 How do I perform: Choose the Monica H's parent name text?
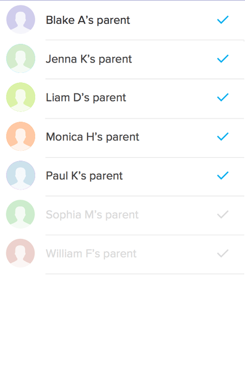[x=92, y=137]
